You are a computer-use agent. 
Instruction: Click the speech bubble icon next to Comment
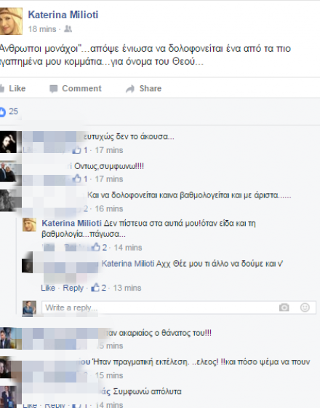coord(54,89)
